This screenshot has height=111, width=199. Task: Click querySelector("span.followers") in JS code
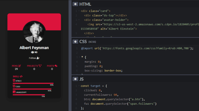(131, 104)
